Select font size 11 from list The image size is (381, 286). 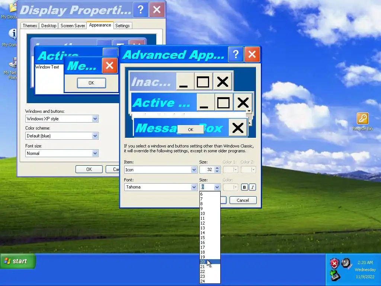click(210, 218)
